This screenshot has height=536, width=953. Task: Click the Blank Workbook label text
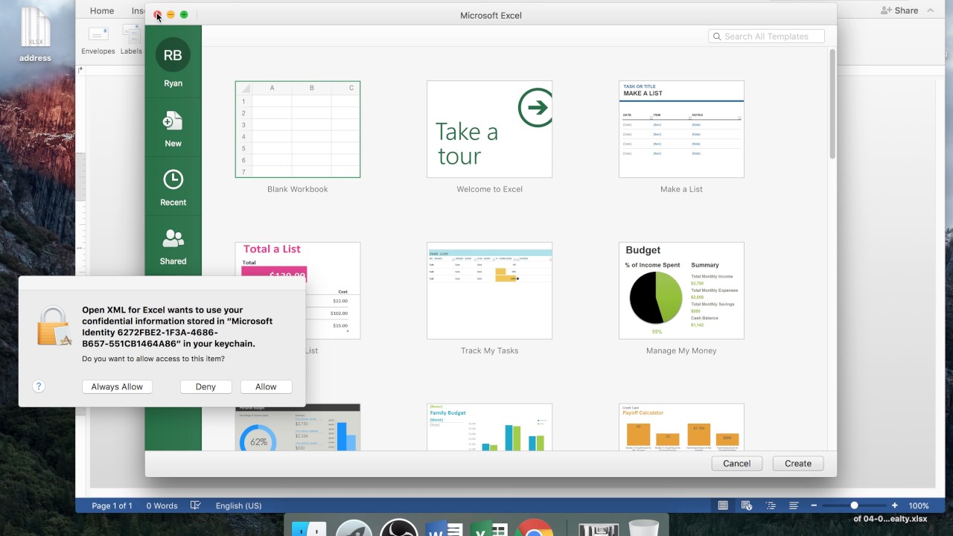(298, 189)
